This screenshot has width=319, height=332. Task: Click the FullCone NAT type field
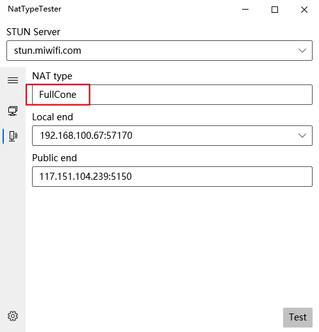[x=172, y=95]
